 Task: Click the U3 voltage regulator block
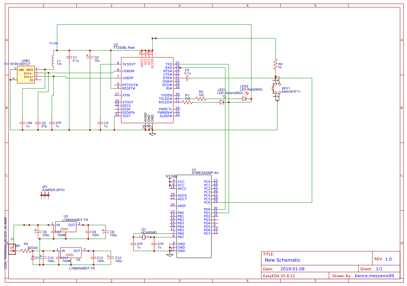coord(66,227)
